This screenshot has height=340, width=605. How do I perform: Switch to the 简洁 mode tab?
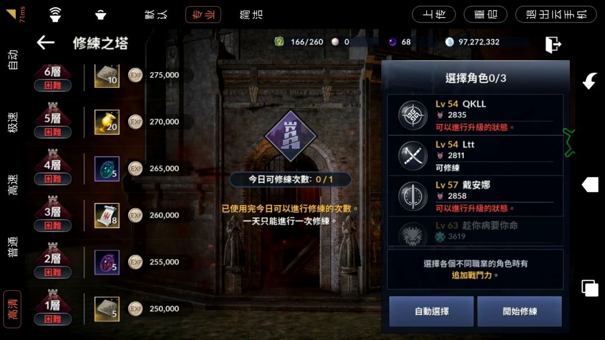251,15
